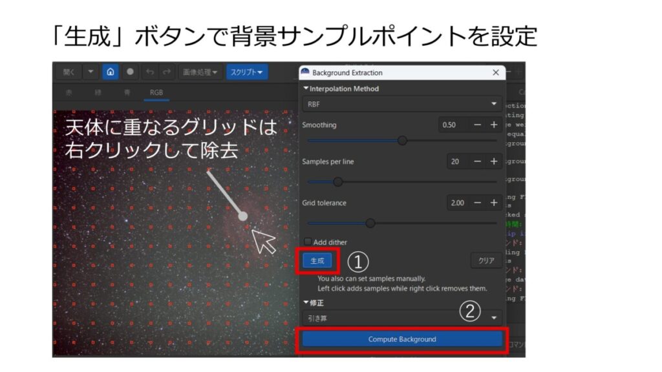This screenshot has width=662, height=372.
Task: Enable the Add dither checkbox
Action: tap(308, 242)
